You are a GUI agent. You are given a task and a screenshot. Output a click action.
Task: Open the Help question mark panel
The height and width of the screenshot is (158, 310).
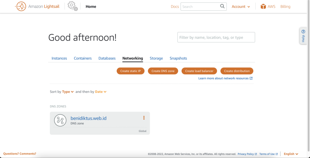click(x=303, y=36)
